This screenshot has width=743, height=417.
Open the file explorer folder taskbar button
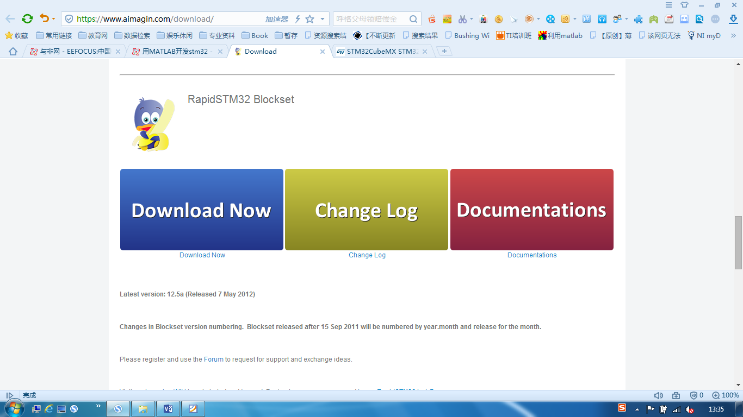(x=143, y=409)
